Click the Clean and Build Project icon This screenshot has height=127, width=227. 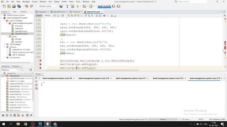[x=72, y=6]
